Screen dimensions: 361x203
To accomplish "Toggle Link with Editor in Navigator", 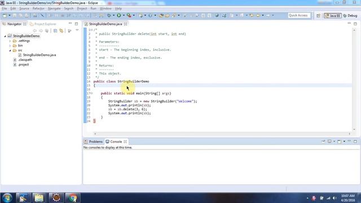I will 61,30.
